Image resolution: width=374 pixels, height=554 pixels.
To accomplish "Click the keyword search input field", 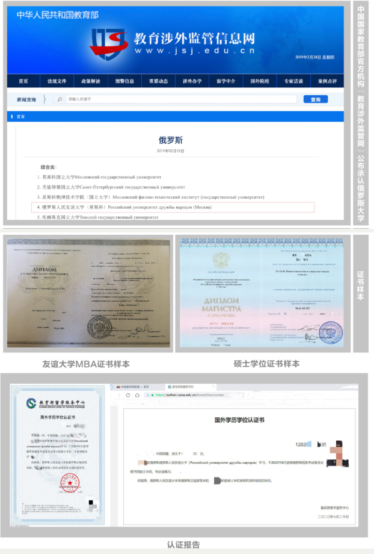I will pos(182,99).
